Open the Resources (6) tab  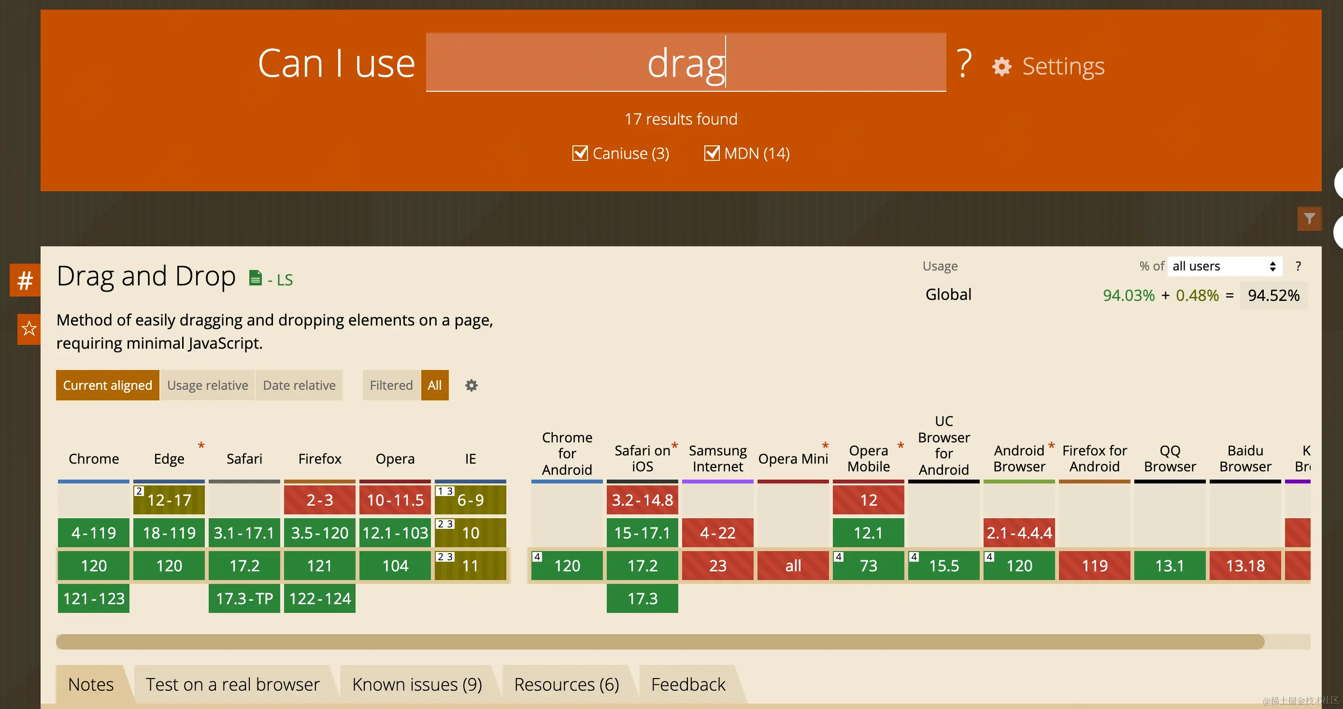(566, 684)
